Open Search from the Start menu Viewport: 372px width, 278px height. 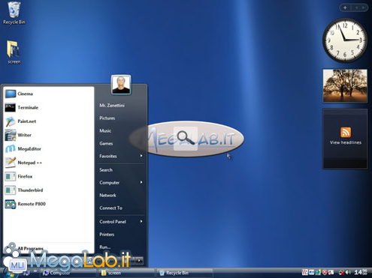[106, 170]
